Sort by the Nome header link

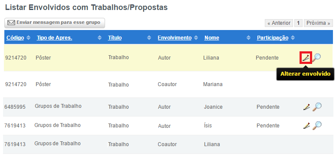point(212,38)
